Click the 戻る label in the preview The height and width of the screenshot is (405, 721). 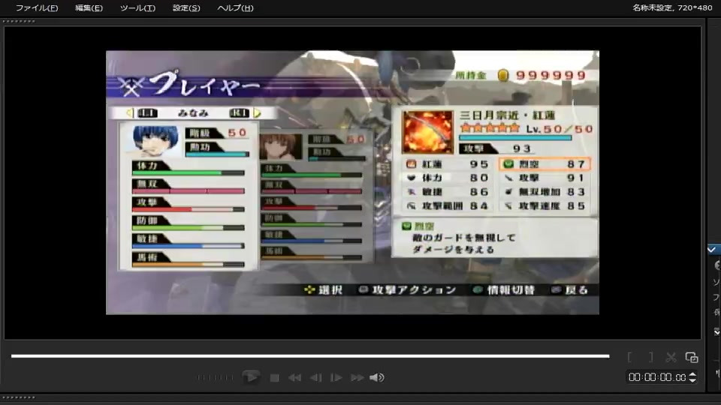(x=577, y=289)
